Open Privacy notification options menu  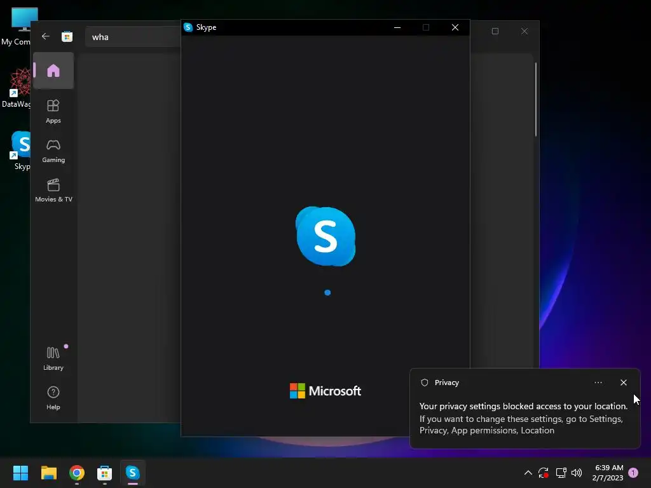[598, 383]
